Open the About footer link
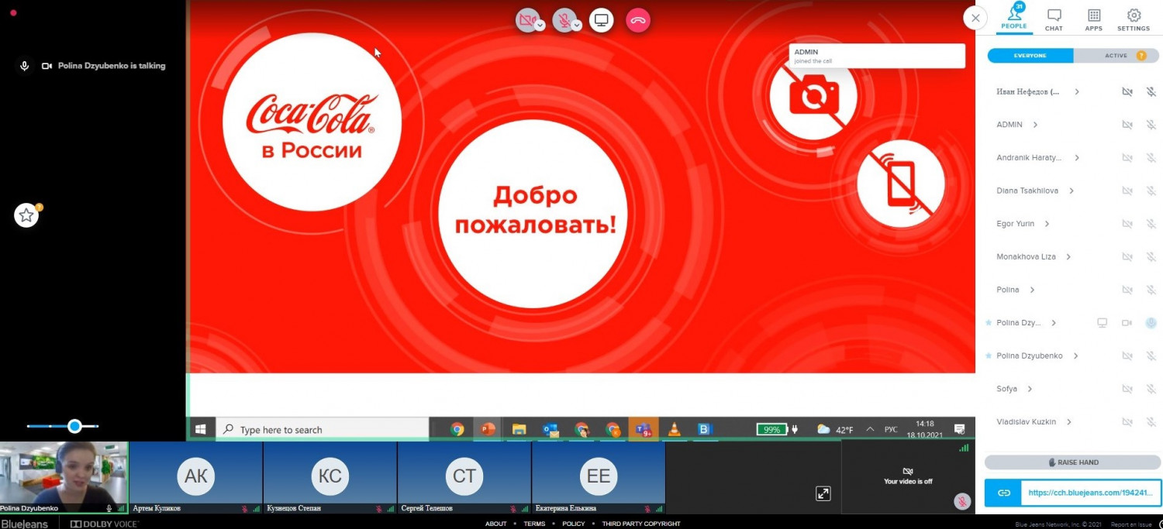1163x529 pixels. pyautogui.click(x=496, y=524)
